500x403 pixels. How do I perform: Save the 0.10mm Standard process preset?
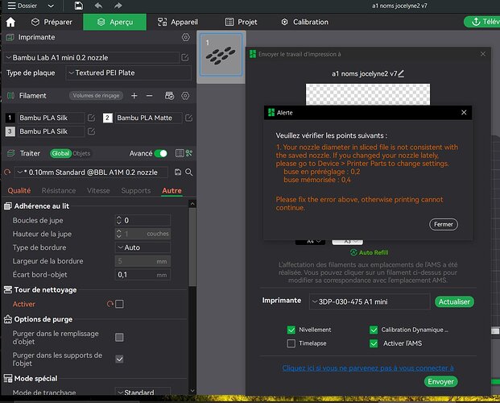point(178,172)
